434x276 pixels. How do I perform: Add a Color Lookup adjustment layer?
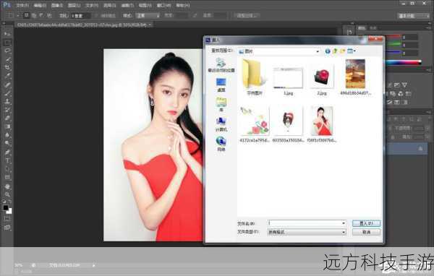(408, 94)
